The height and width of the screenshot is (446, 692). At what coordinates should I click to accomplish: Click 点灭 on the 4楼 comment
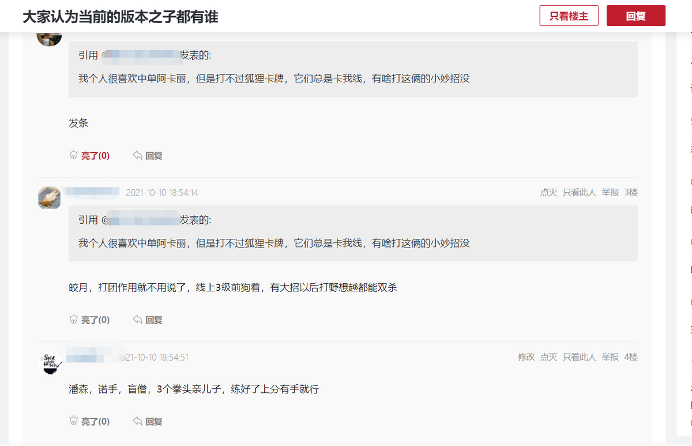pyautogui.click(x=548, y=357)
